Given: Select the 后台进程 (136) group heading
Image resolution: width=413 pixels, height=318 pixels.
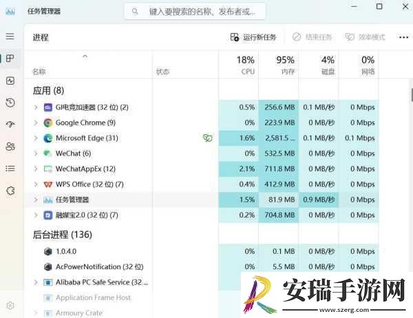Looking at the screenshot, I should 63,235.
